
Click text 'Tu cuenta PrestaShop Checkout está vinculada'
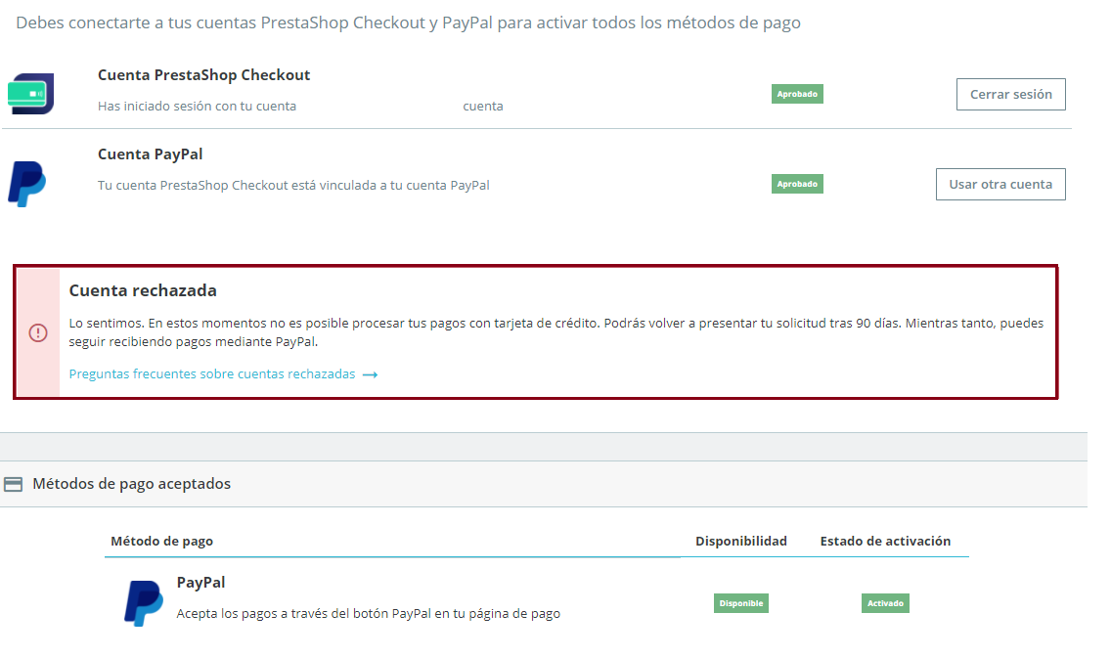click(293, 186)
